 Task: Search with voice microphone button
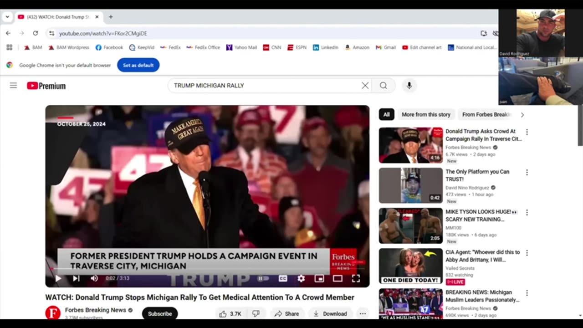point(409,86)
